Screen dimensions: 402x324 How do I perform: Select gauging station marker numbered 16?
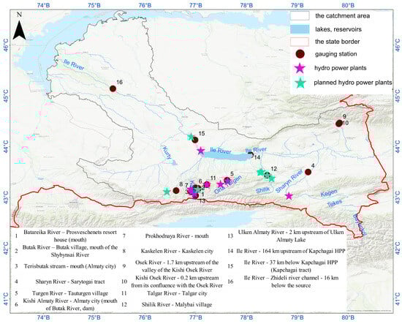[113, 88]
